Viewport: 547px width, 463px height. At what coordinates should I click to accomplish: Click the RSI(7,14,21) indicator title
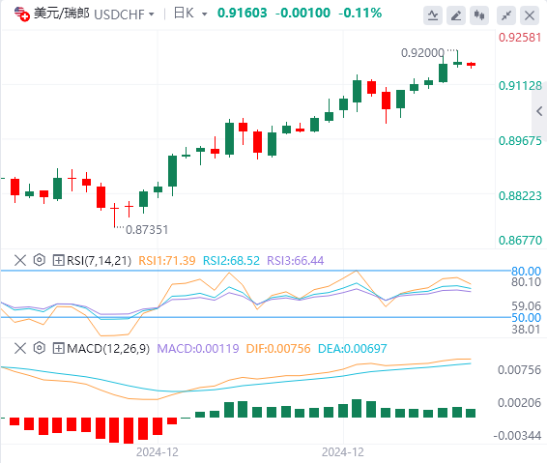point(99,261)
